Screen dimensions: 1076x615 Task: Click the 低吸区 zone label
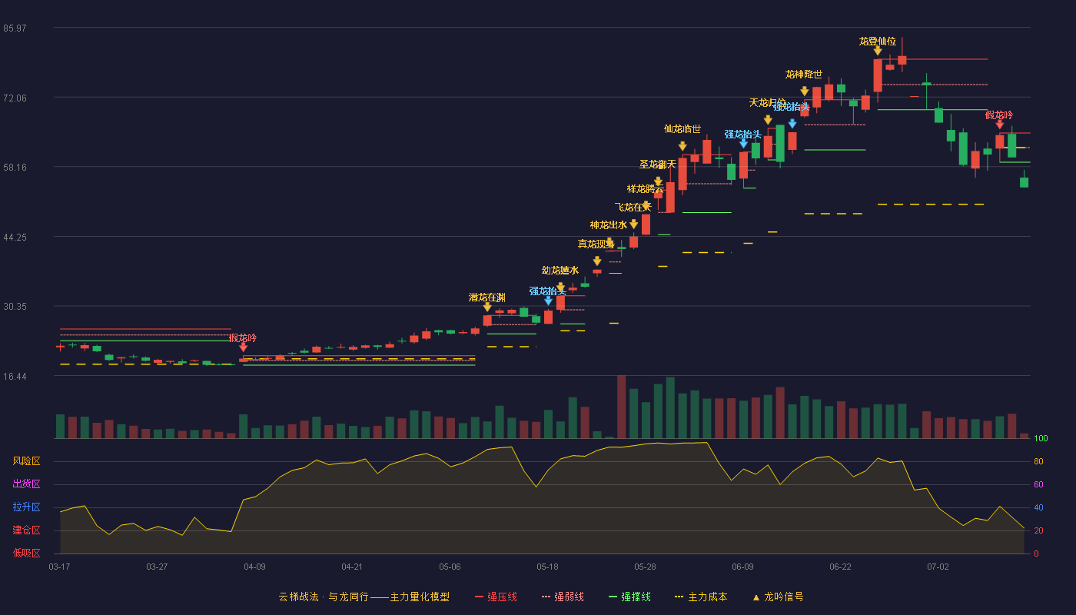[26, 553]
